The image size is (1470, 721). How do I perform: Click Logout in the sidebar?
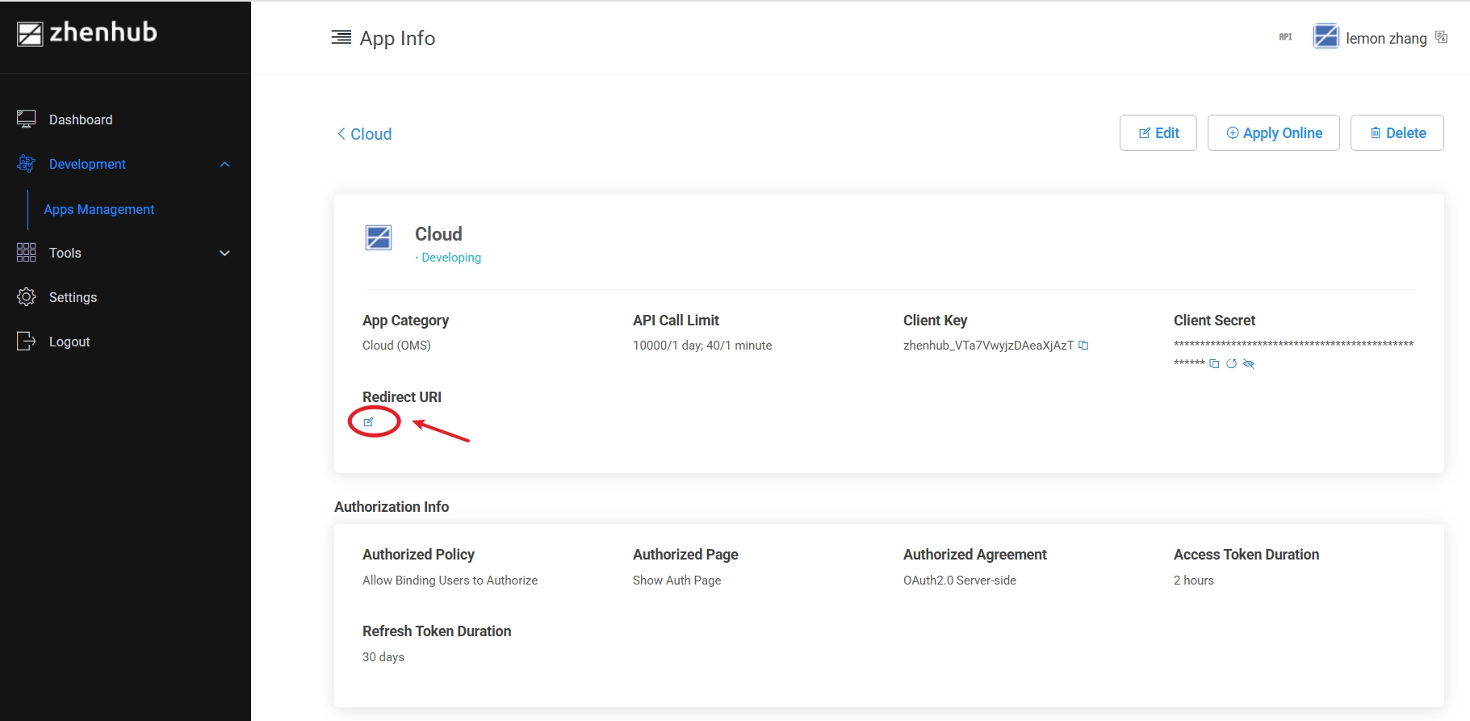69,342
